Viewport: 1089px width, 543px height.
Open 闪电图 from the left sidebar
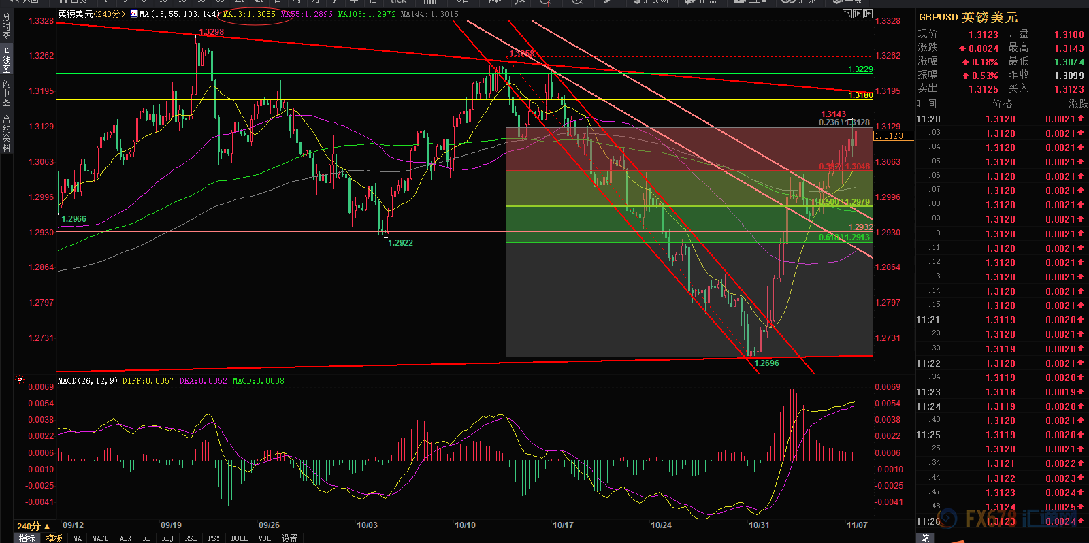(x=7, y=93)
